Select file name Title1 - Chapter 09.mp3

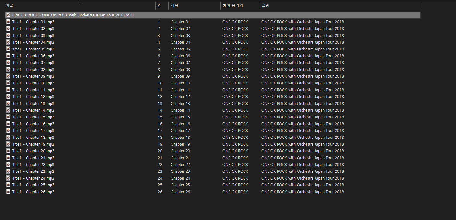pyautogui.click(x=33, y=76)
